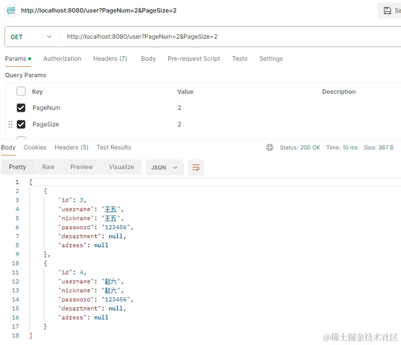Open the Test Results tab
The height and width of the screenshot is (345, 401).
(114, 147)
